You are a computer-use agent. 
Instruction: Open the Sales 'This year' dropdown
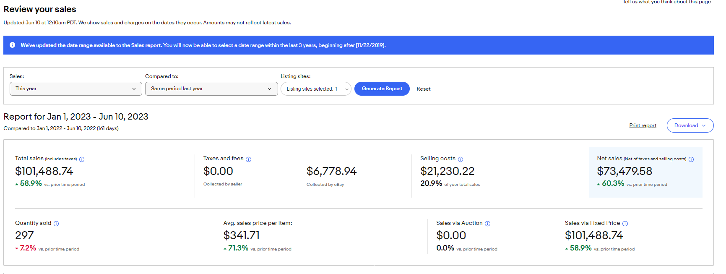click(76, 89)
